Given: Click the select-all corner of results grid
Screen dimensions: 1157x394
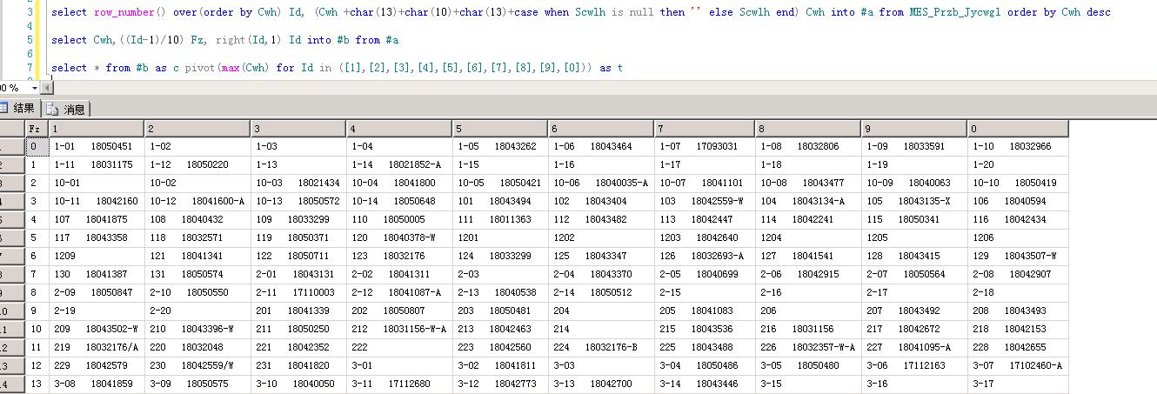Looking at the screenshot, I should tap(10, 129).
